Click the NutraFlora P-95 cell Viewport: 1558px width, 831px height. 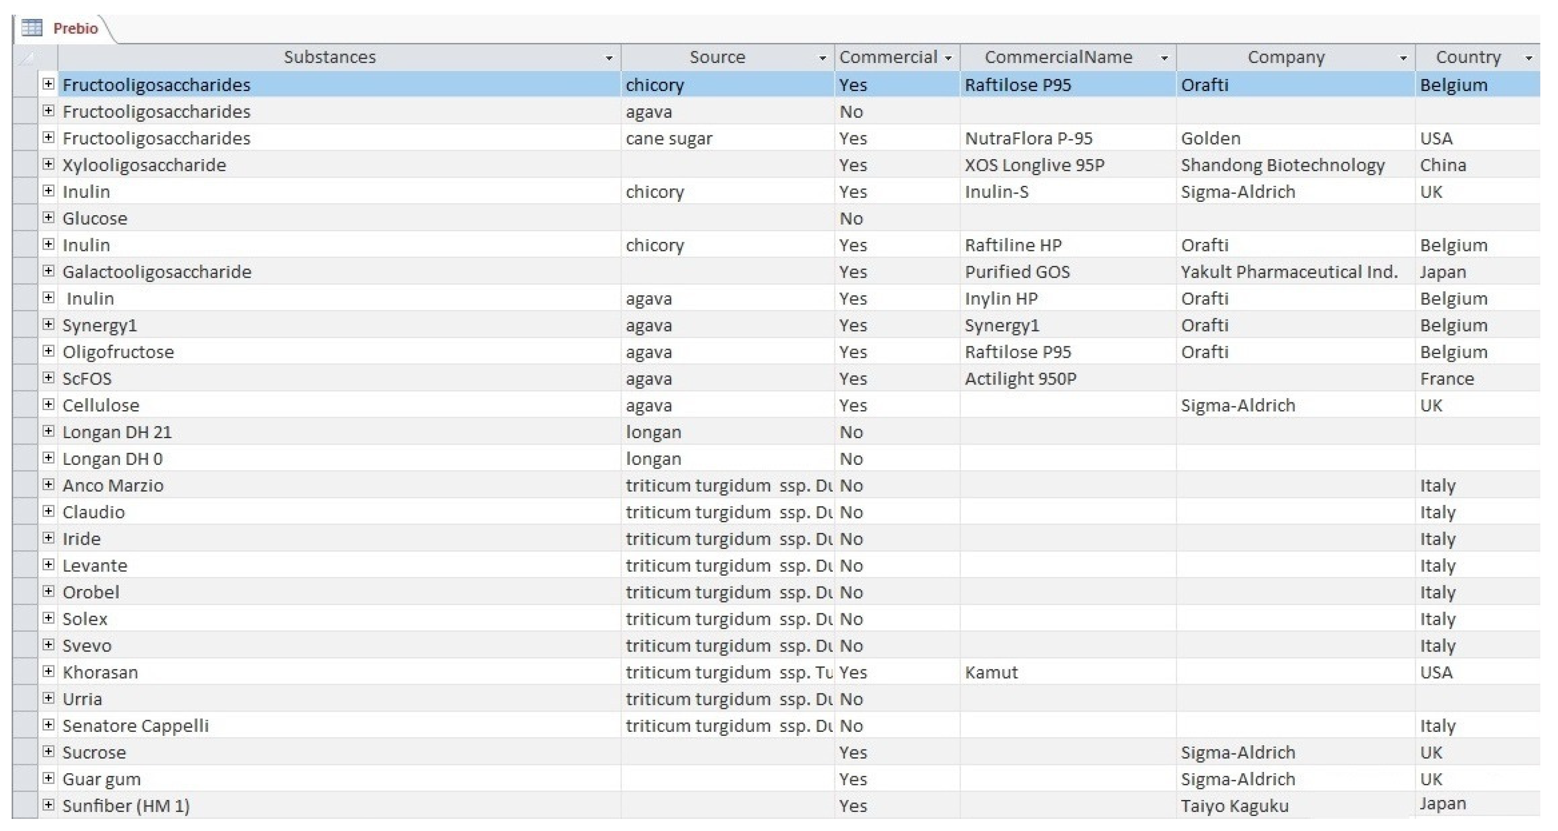pos(1028,138)
